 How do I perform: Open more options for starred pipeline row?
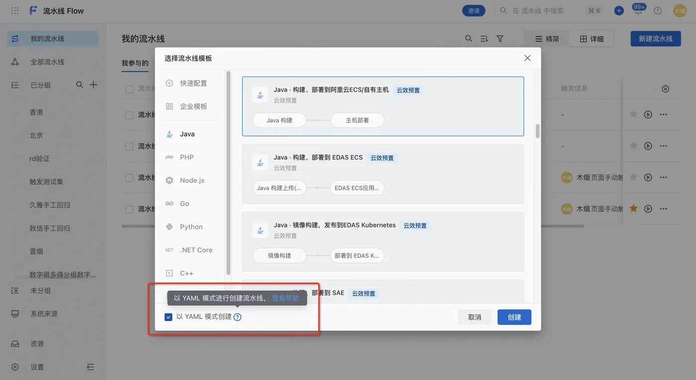click(663, 209)
